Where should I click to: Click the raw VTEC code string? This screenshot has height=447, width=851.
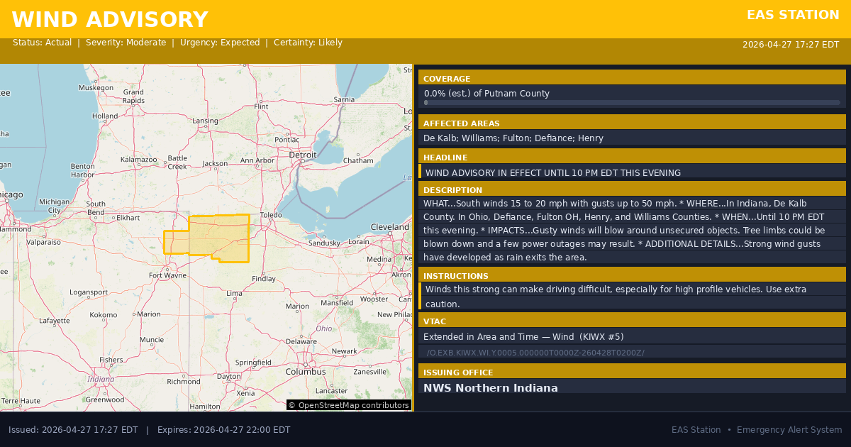click(x=535, y=353)
